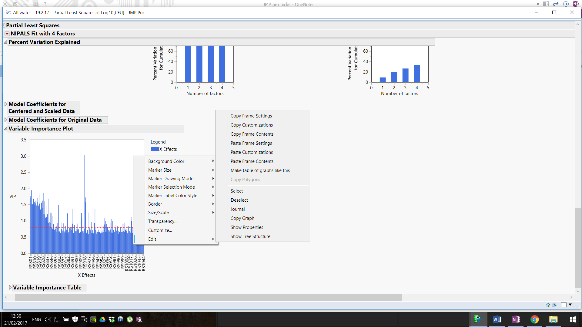Expand Model Coefficients for Original Data

(5, 120)
